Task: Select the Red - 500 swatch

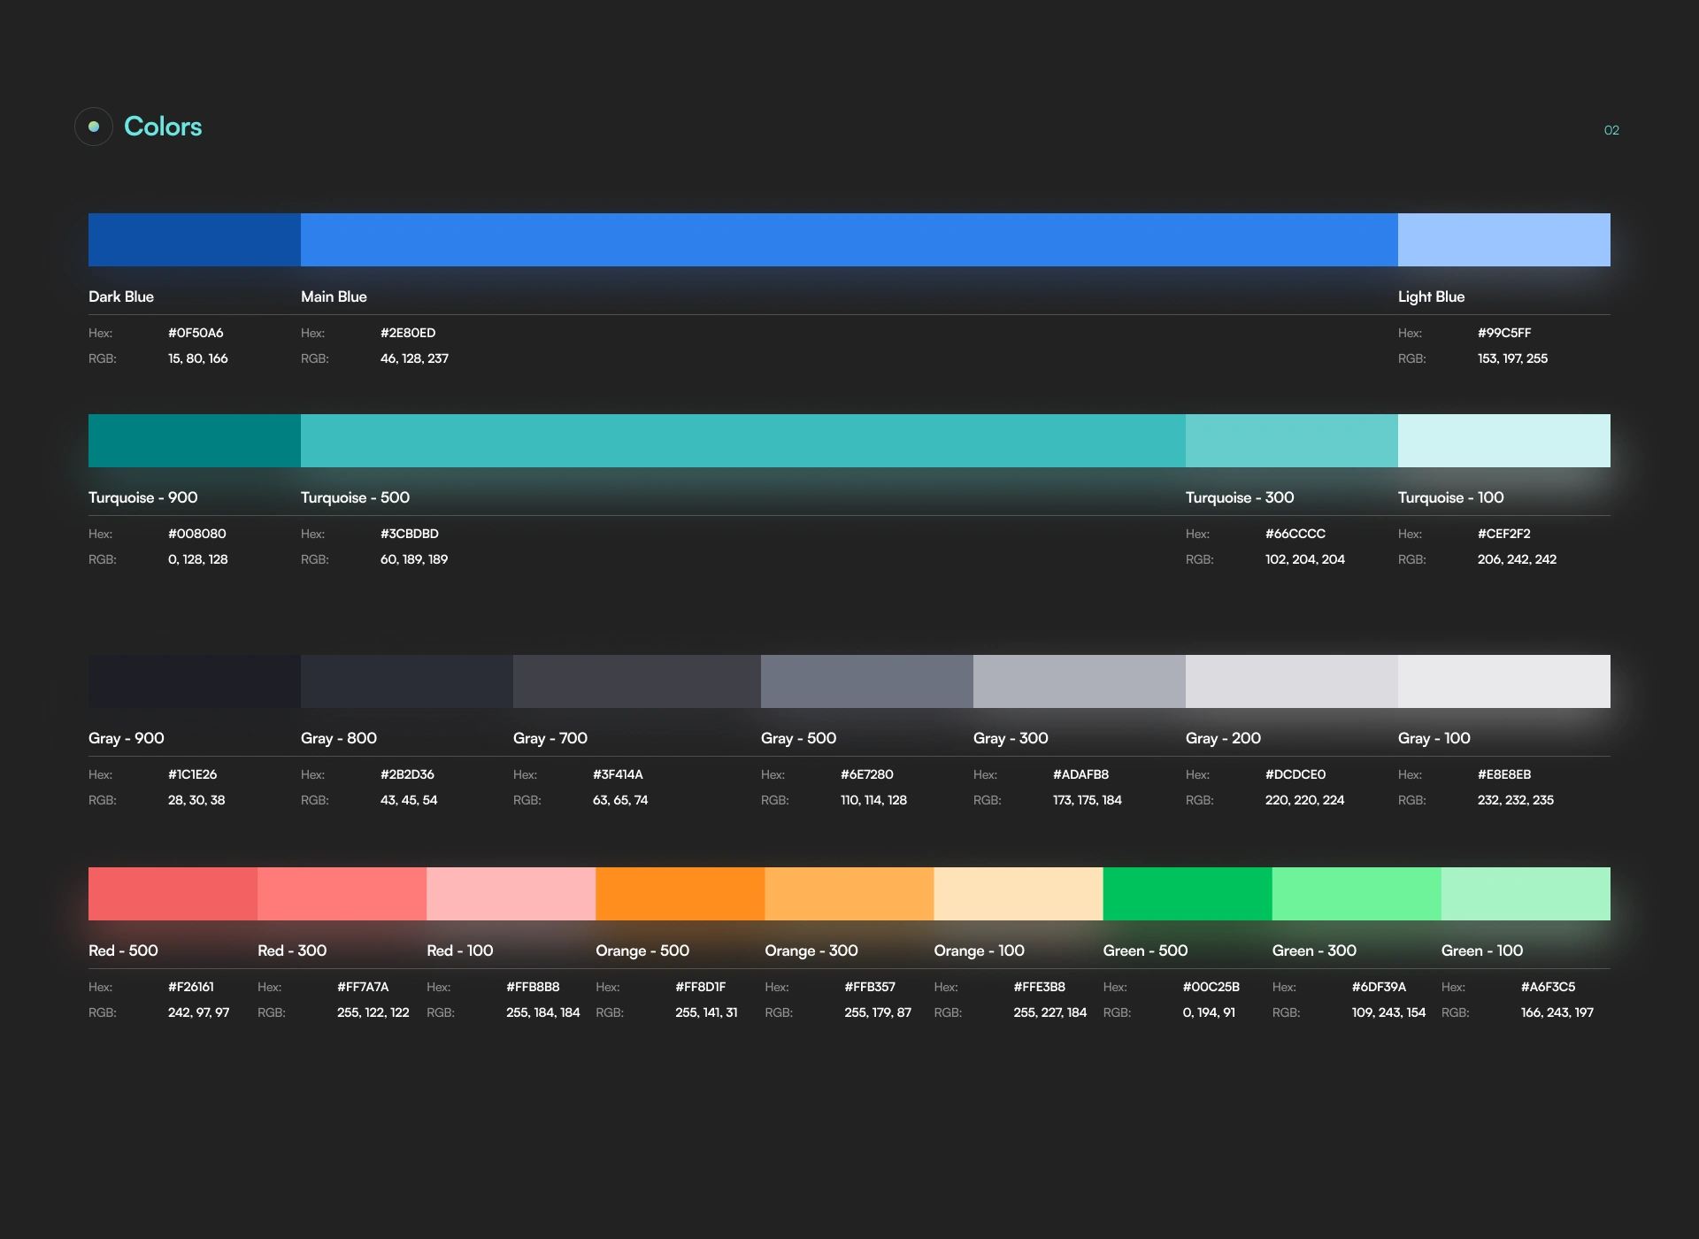Action: point(173,894)
